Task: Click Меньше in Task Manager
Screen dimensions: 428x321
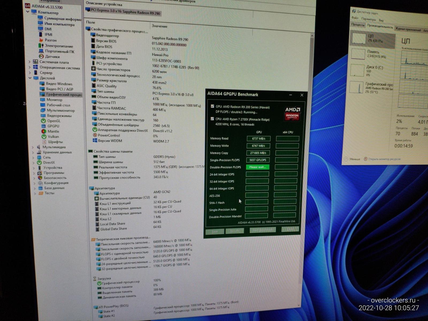Action: click(x=352, y=159)
